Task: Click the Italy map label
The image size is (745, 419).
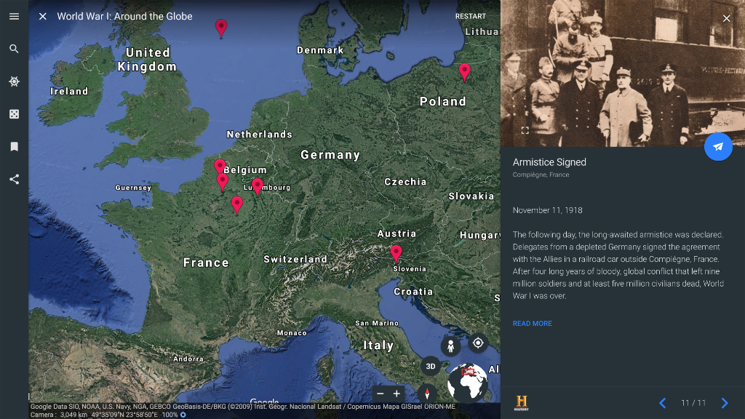Action: [378, 346]
